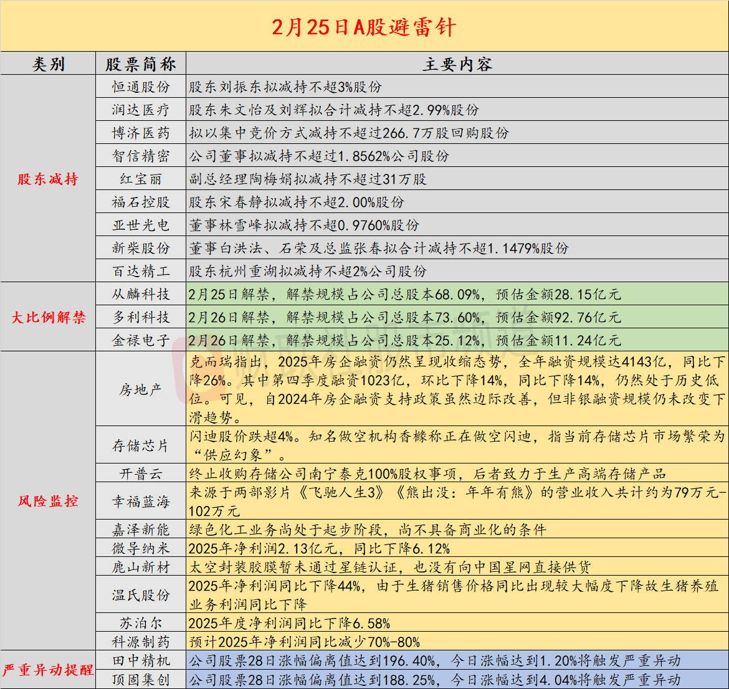Click the title '2月25日A股避雷针'
729x689 pixels.
point(364,27)
